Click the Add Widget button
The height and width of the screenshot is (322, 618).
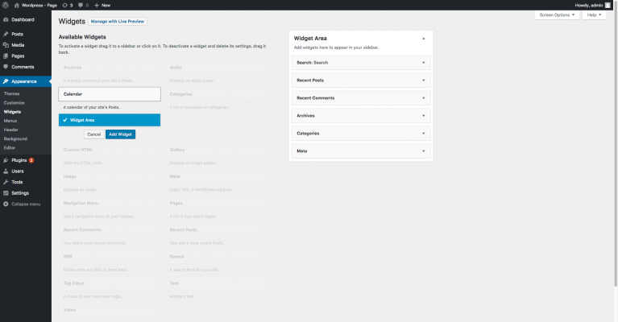120,134
